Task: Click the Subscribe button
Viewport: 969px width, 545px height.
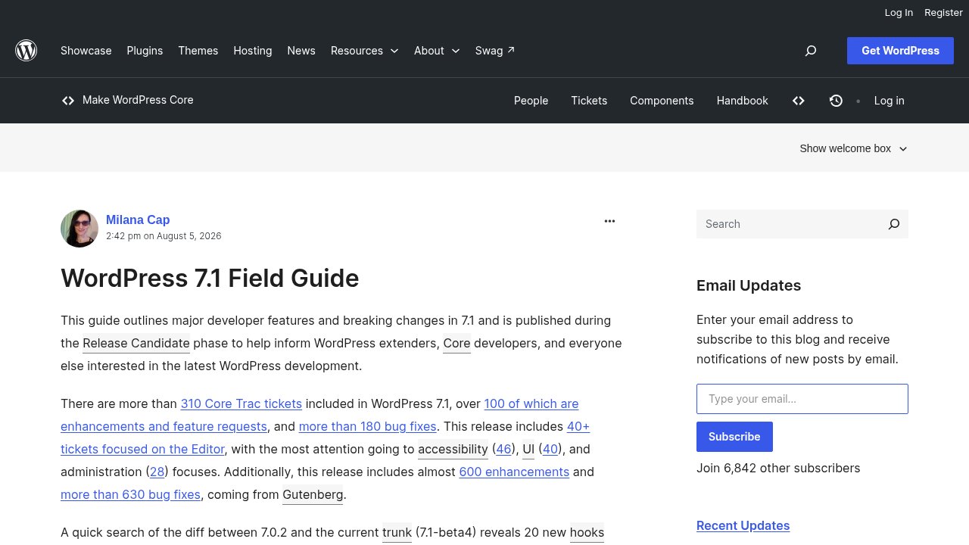Action: tap(734, 437)
